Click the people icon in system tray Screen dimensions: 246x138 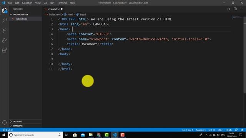(201, 135)
